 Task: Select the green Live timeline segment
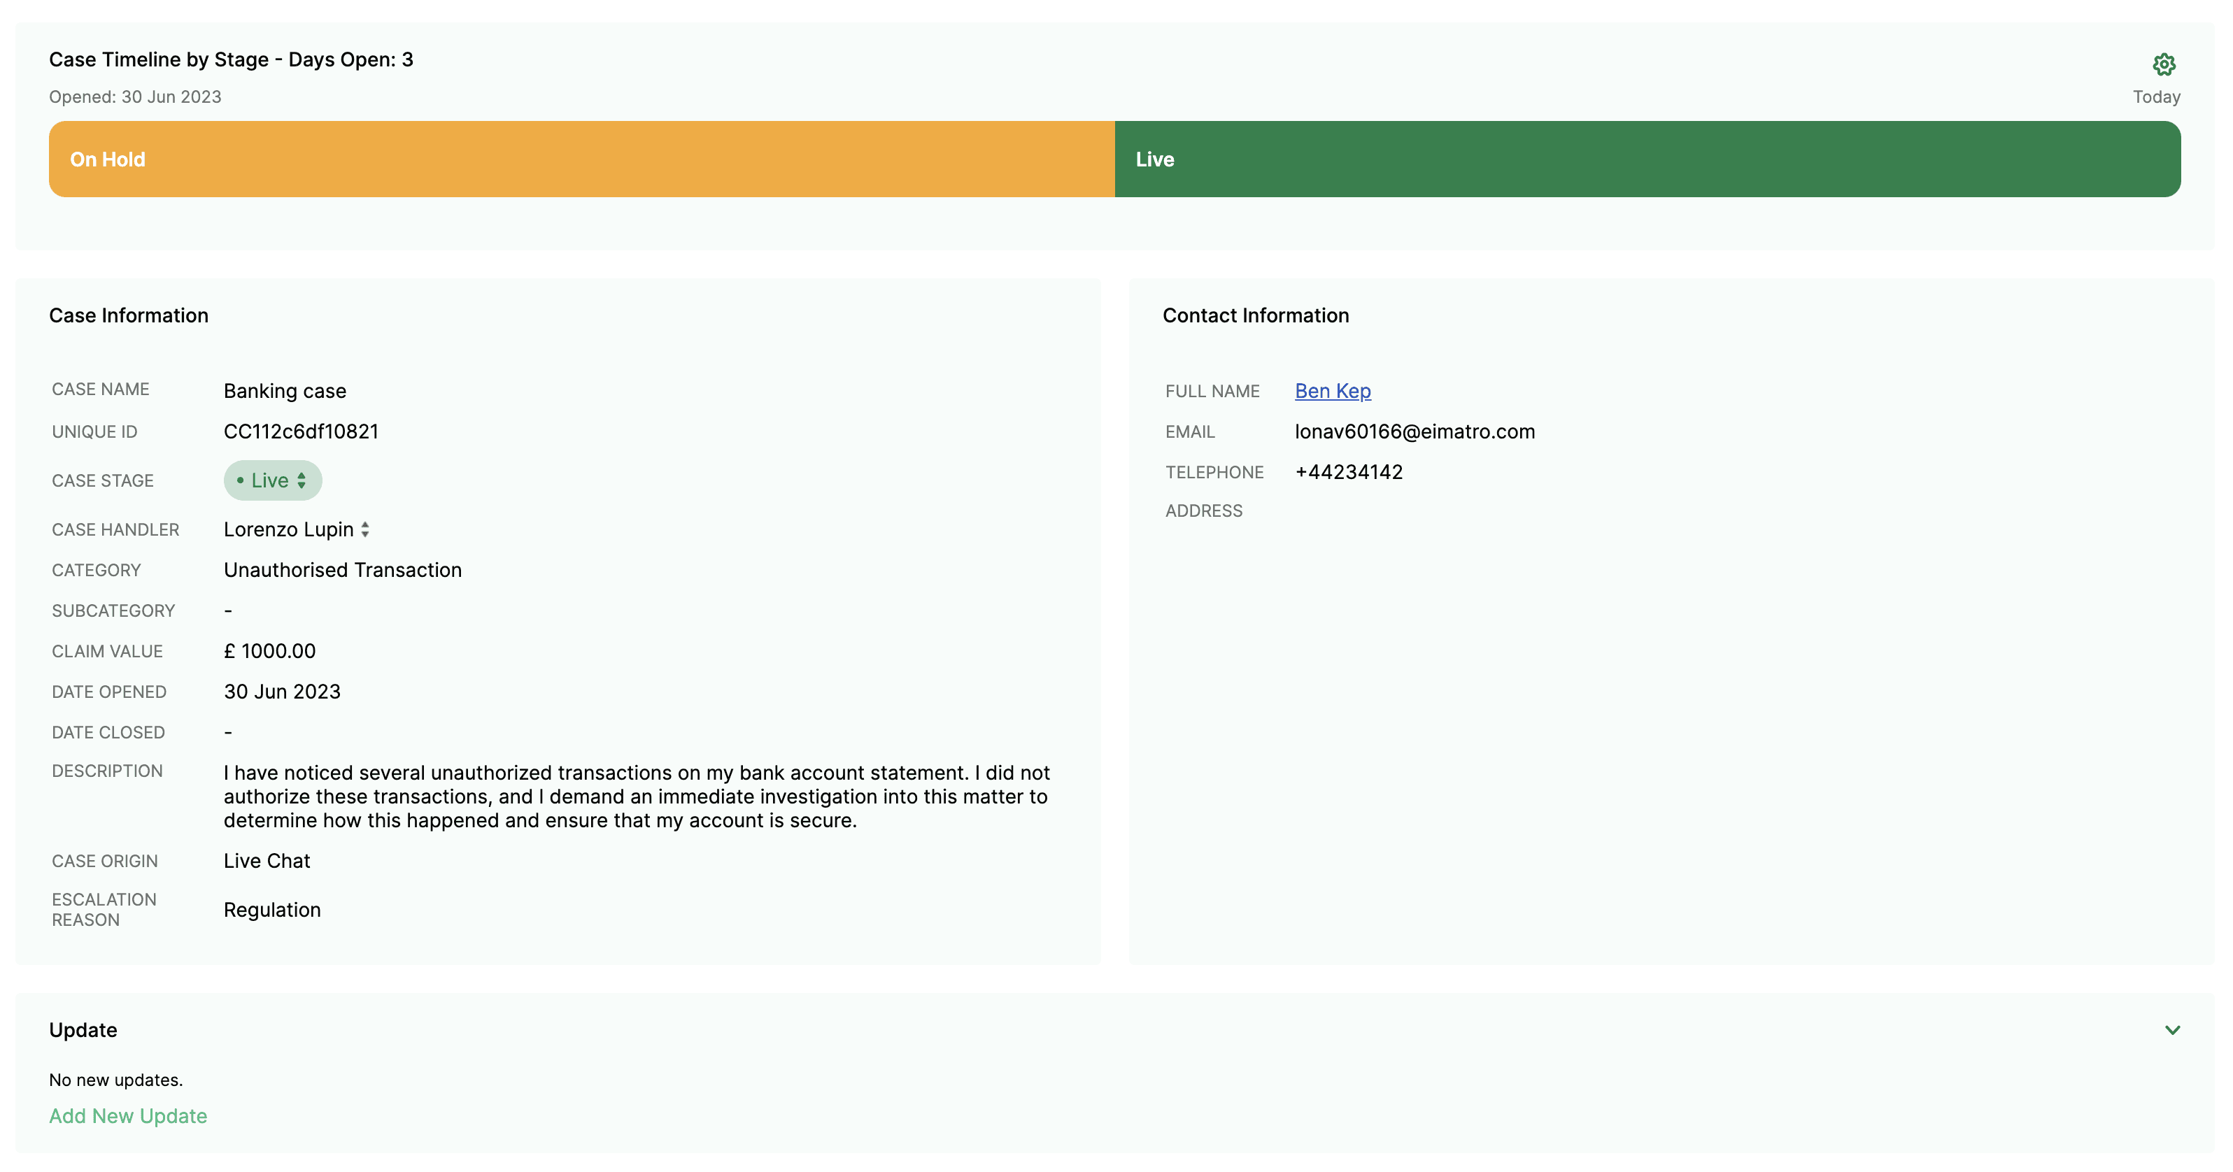pos(1647,159)
